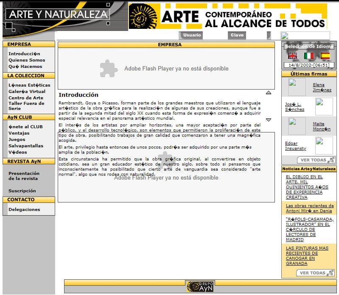
Task: Click the lower Flash Player unavailable message
Action: click(166, 178)
